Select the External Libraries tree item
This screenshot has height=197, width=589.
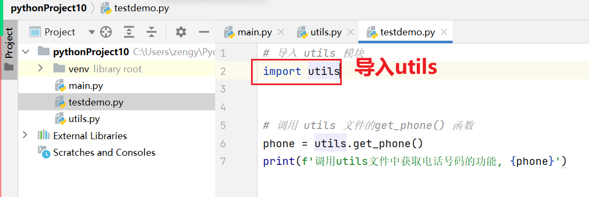coord(90,135)
